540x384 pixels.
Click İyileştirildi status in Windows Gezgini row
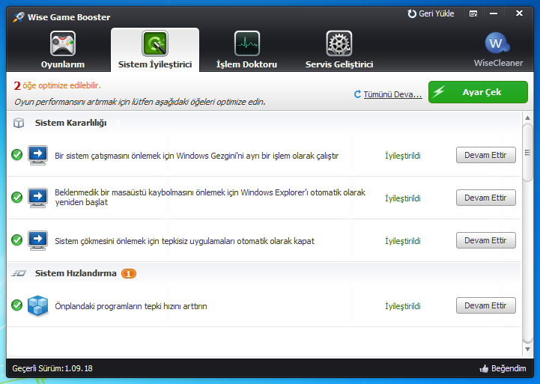tap(403, 156)
